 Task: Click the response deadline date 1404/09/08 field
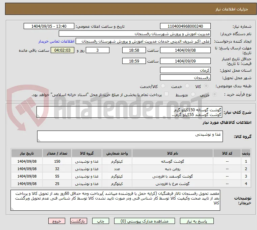coord(185,50)
